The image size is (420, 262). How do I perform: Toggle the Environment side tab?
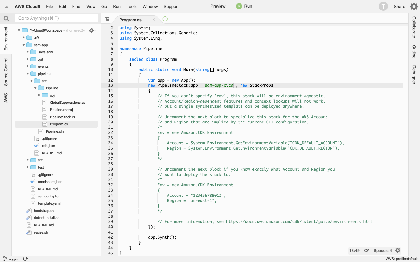click(x=6, y=39)
